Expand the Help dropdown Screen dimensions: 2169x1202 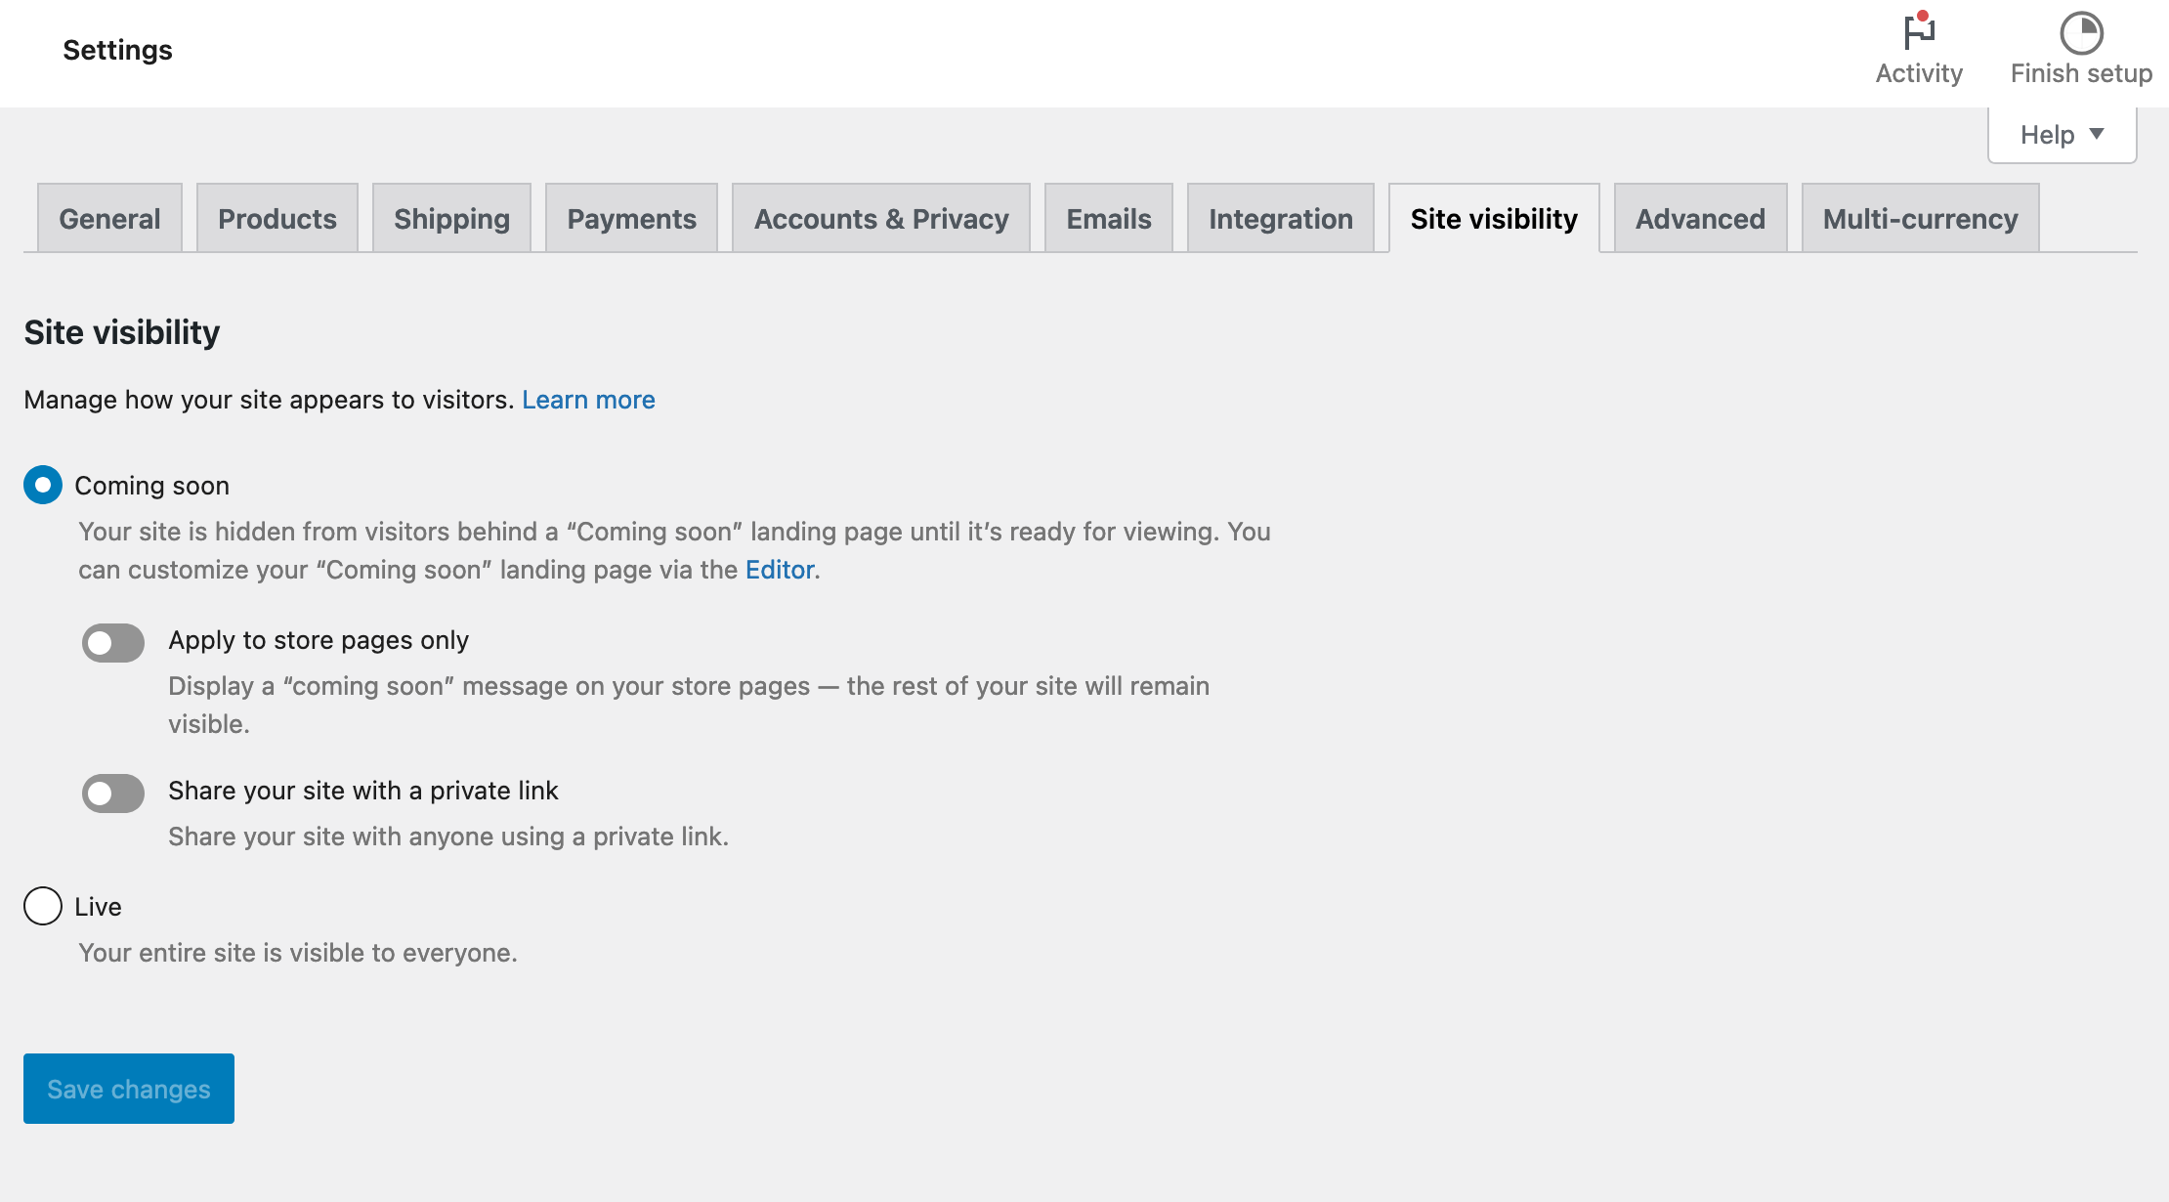tap(2060, 134)
